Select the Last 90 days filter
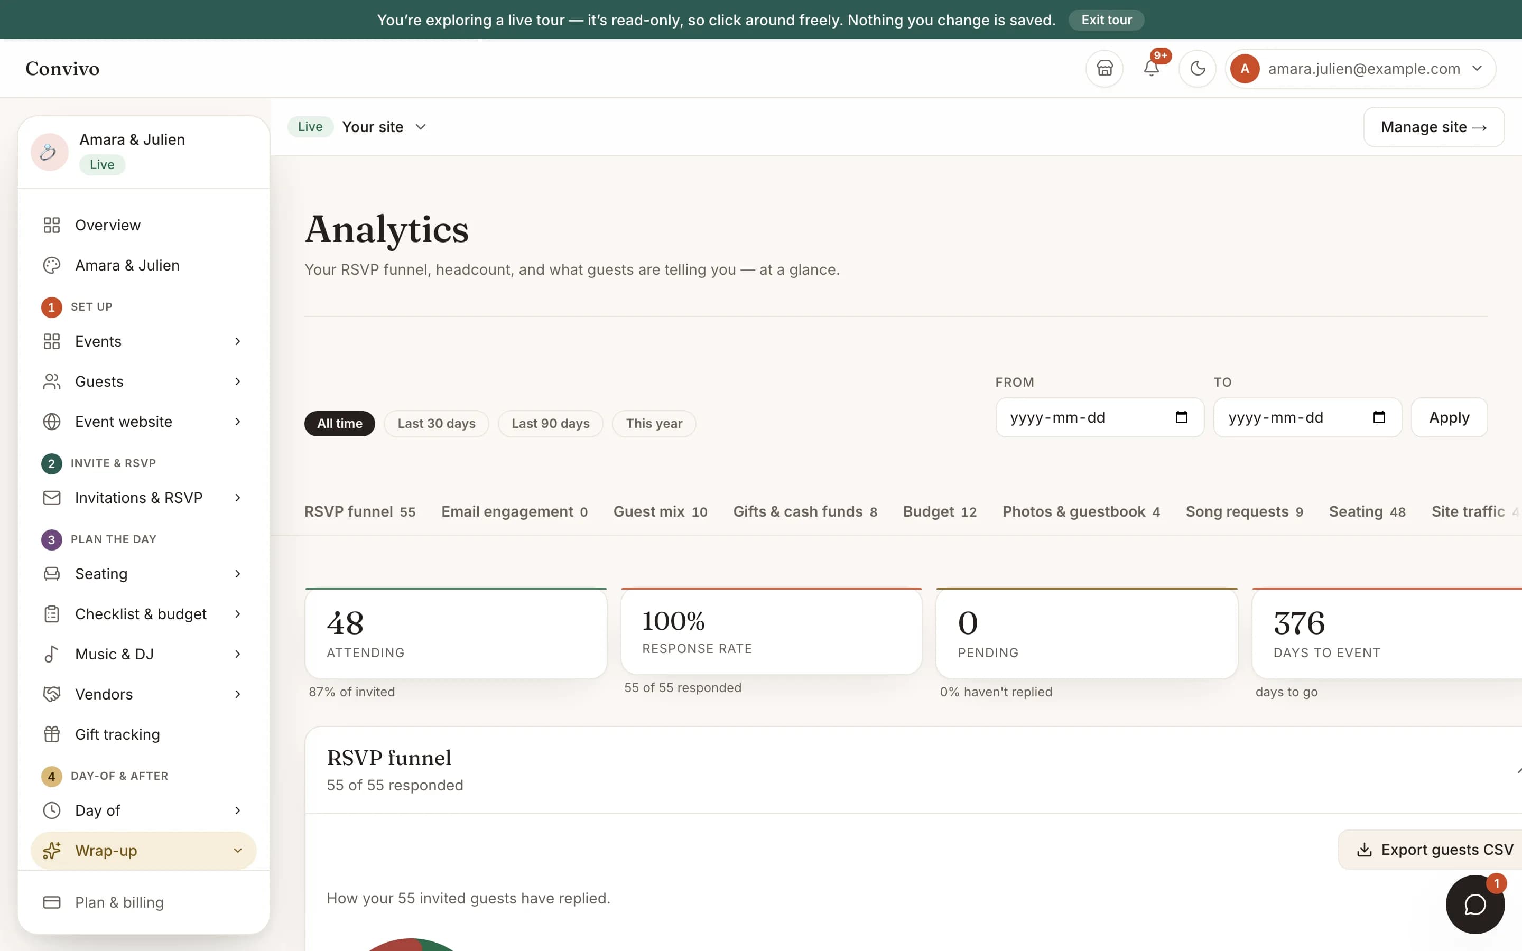The width and height of the screenshot is (1522, 951). [550, 423]
